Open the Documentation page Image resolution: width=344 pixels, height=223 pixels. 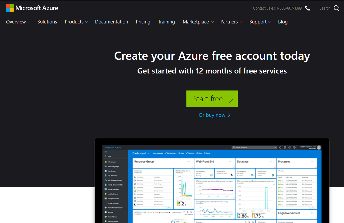tap(111, 22)
